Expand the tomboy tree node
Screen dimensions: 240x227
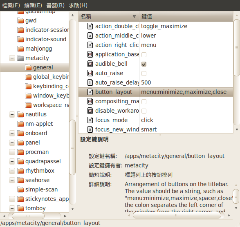12,208
